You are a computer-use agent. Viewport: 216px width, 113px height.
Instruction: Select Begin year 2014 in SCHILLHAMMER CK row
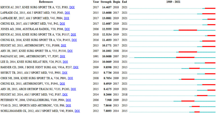116,111
